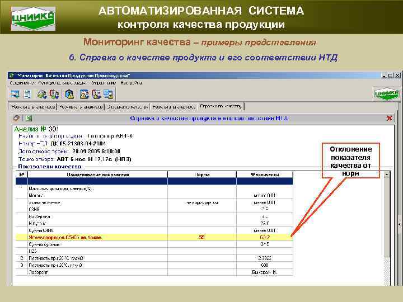Select the Метана row
The width and height of the screenshot is (403, 302).
[x=154, y=195]
